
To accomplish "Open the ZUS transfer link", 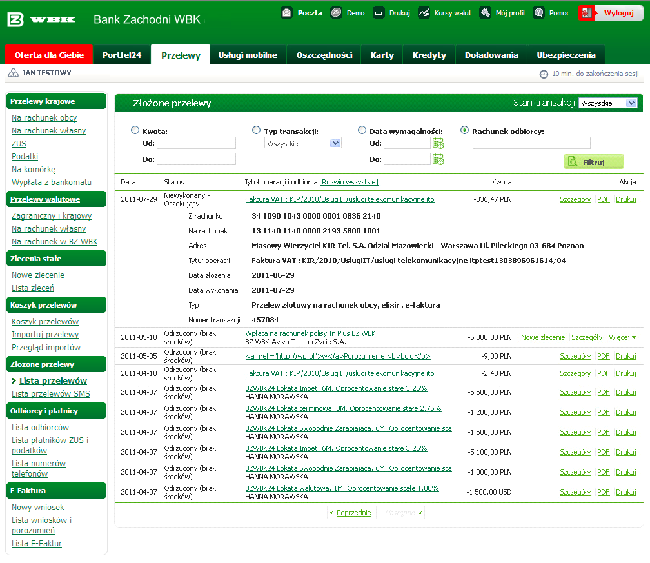I will tap(19, 143).
